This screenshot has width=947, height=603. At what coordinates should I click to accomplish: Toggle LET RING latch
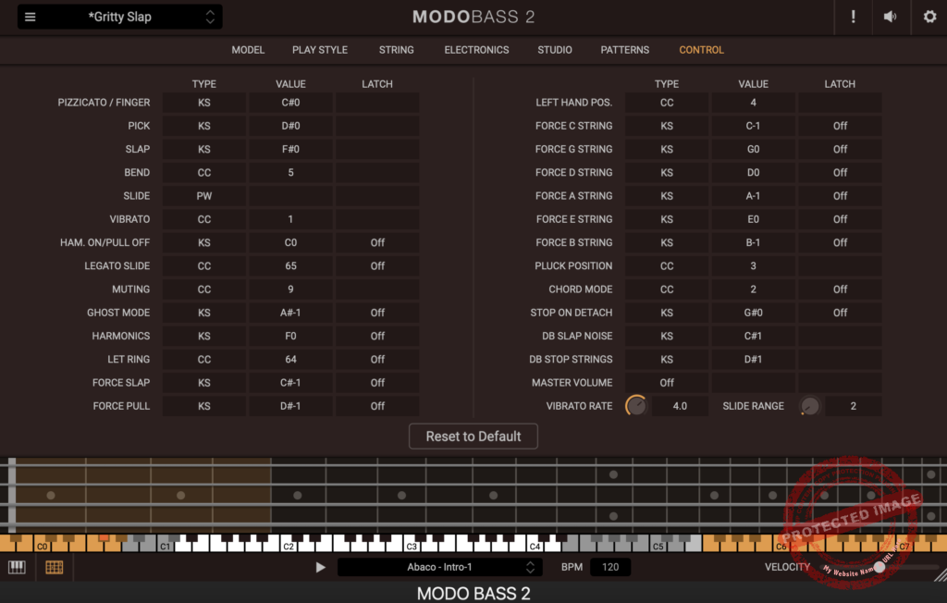pyautogui.click(x=377, y=360)
